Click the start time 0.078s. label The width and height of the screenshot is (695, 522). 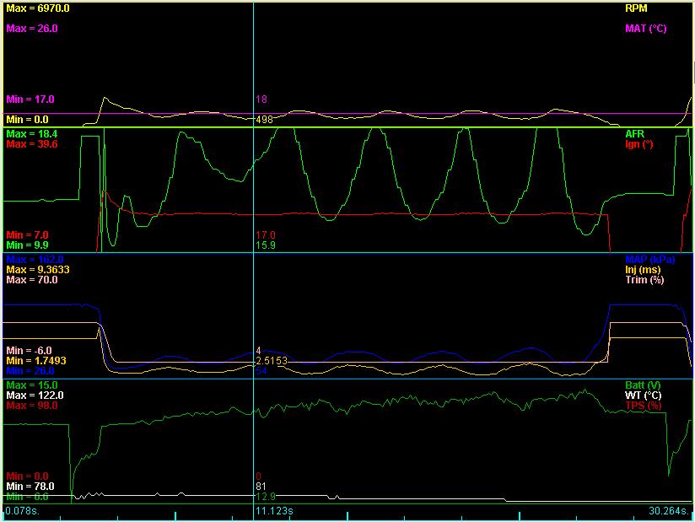click(23, 511)
